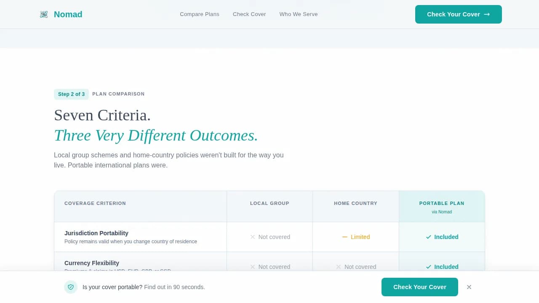Screen dimensions: 539x303
Task: Open the Who We Serve navigation item
Action: (x=299, y=14)
